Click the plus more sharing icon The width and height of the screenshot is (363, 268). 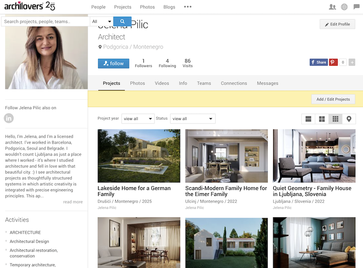coord(352,62)
